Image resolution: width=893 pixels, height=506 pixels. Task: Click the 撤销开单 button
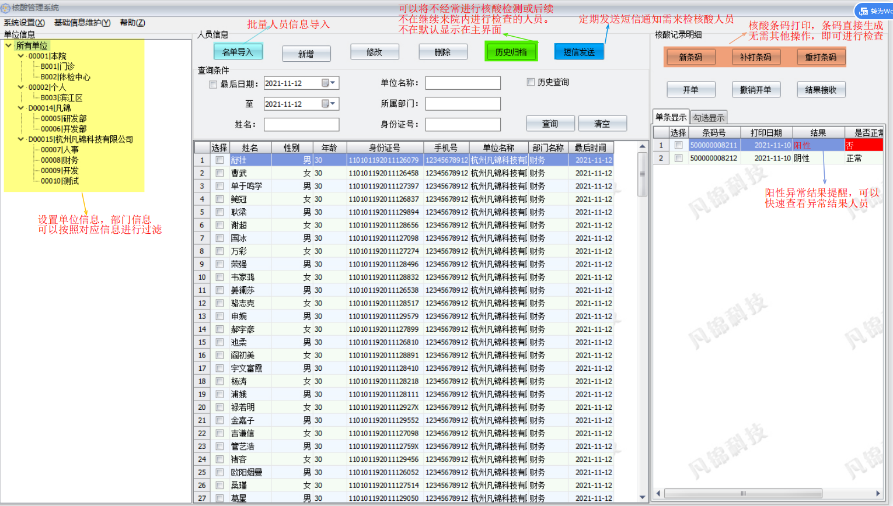pyautogui.click(x=756, y=90)
